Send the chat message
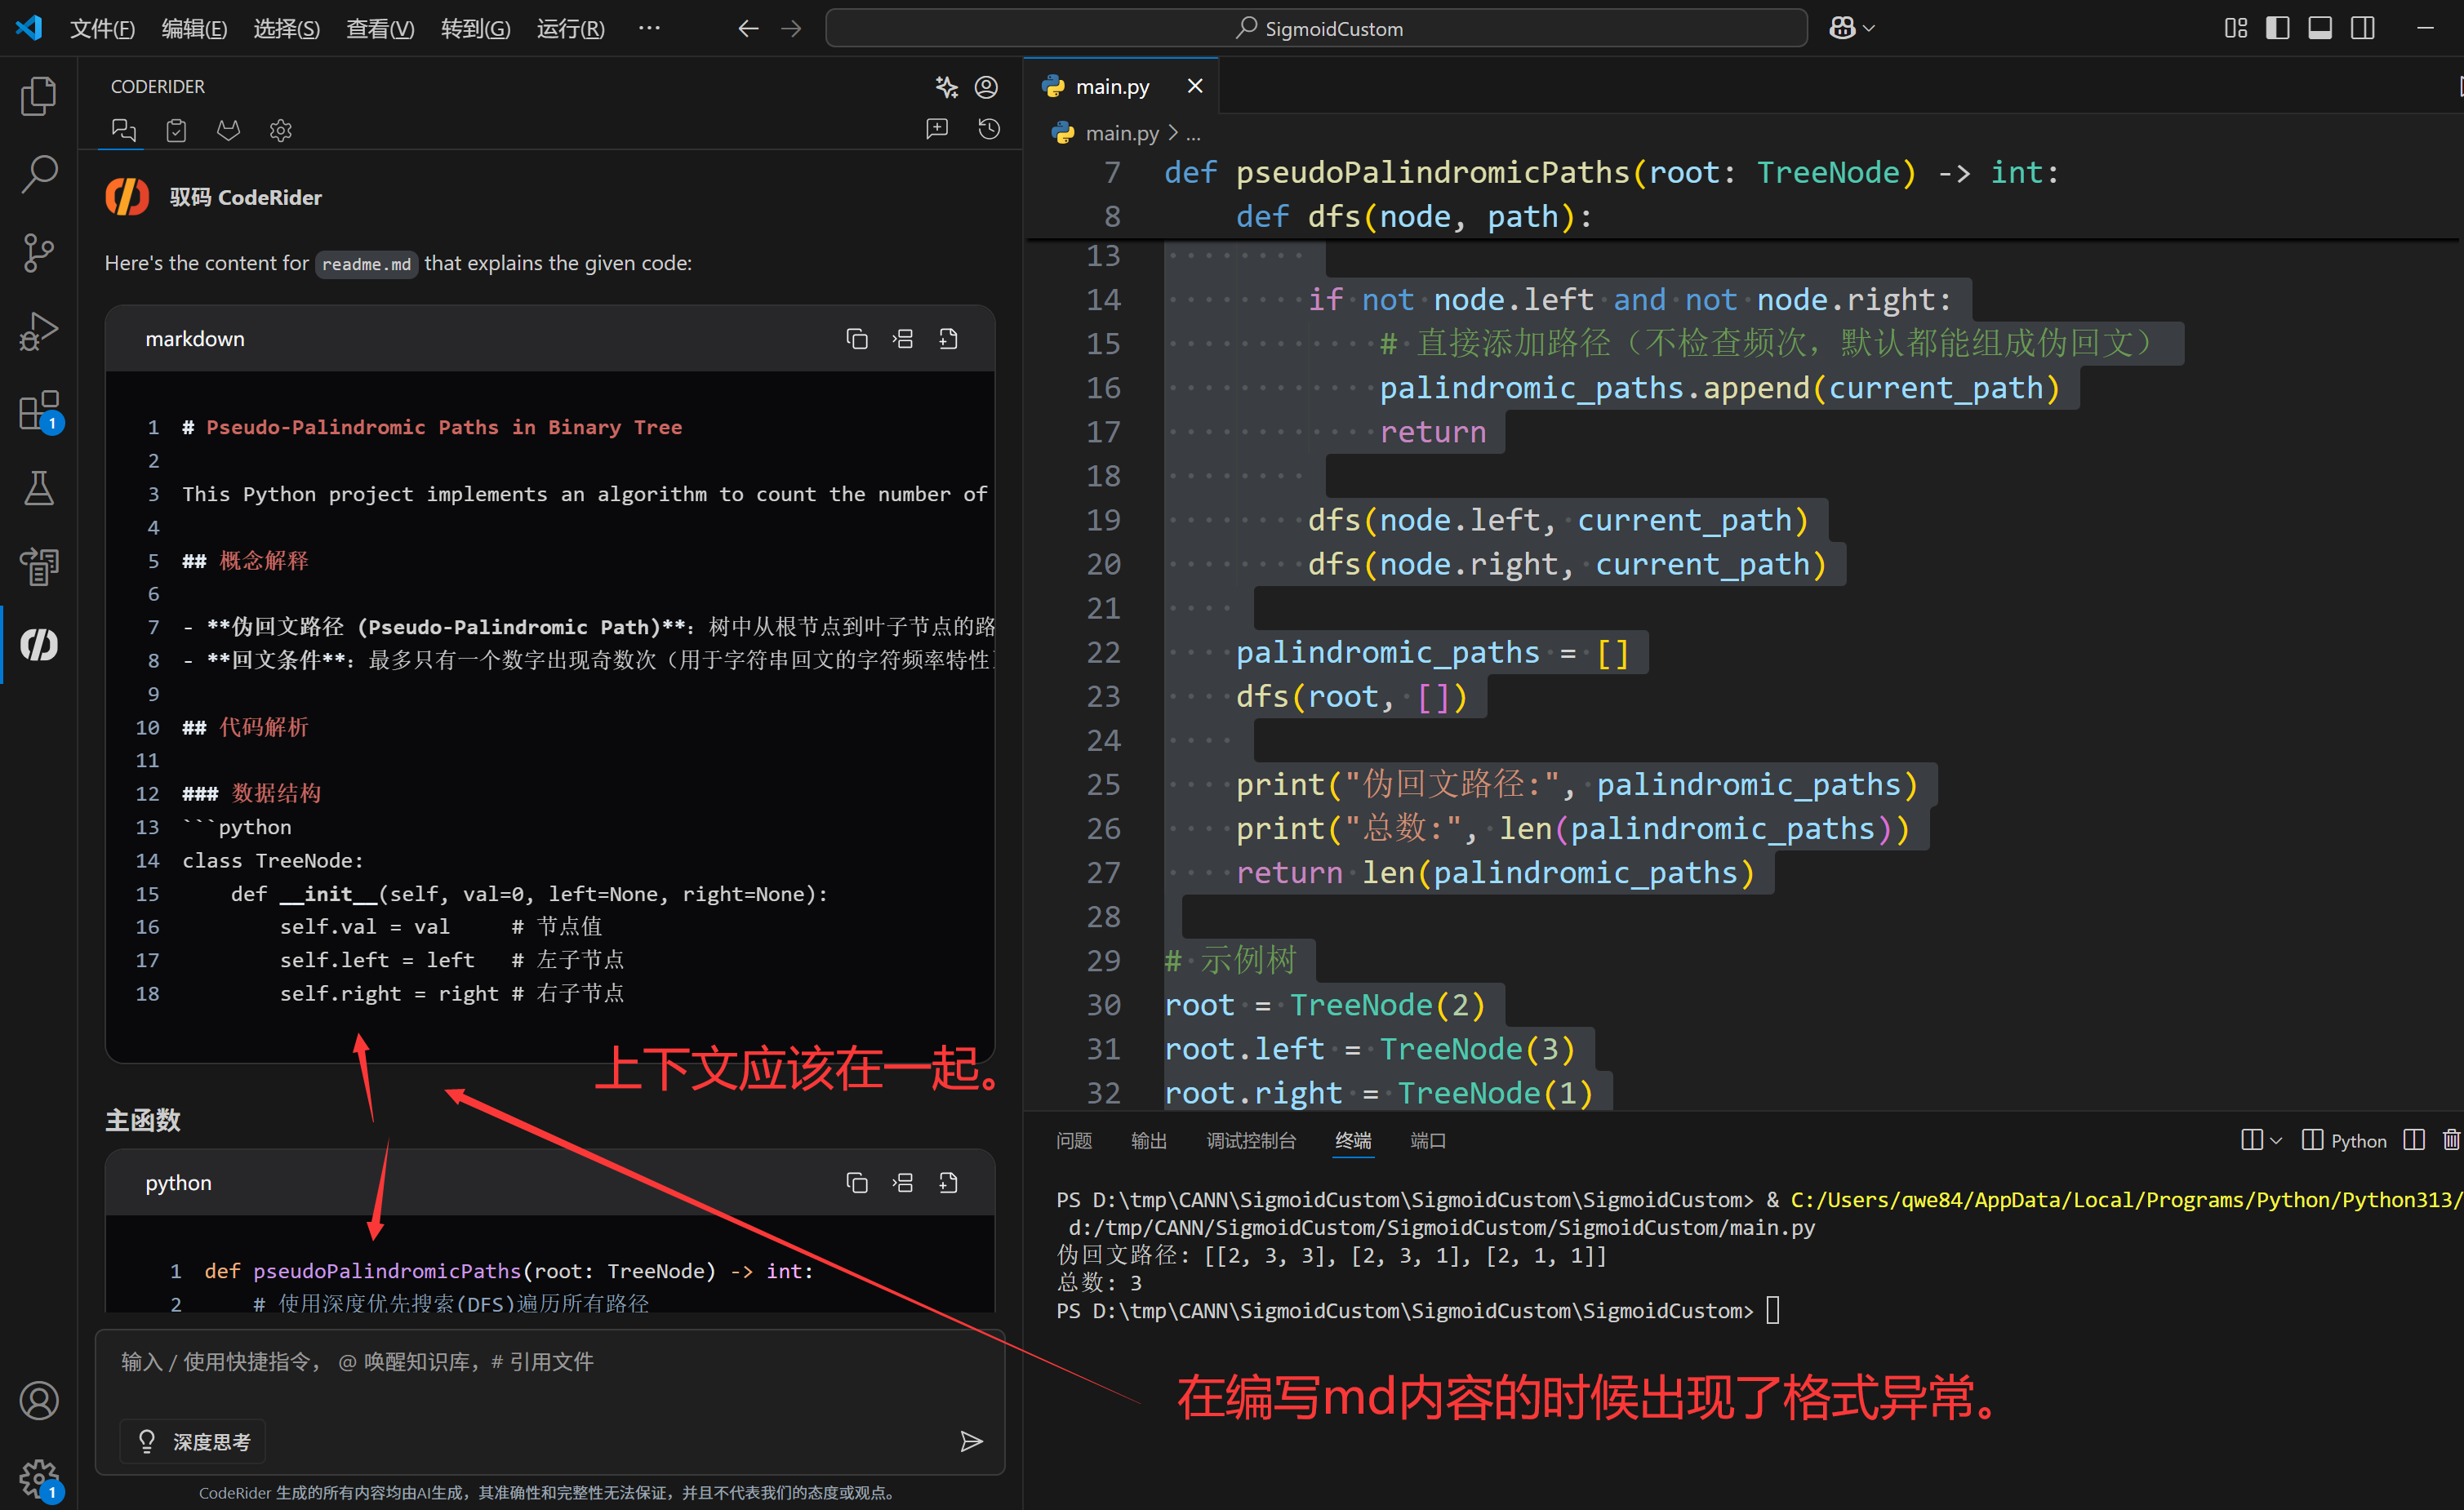 pos(971,1441)
